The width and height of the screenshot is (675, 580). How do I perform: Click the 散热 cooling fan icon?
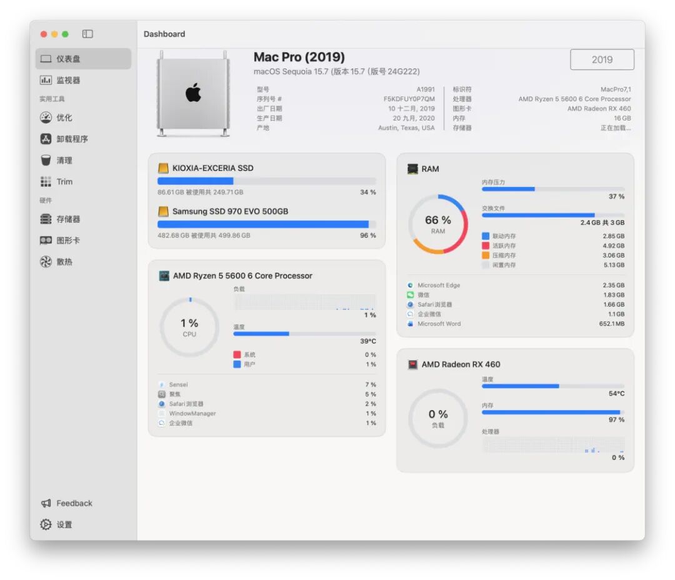[x=46, y=262]
